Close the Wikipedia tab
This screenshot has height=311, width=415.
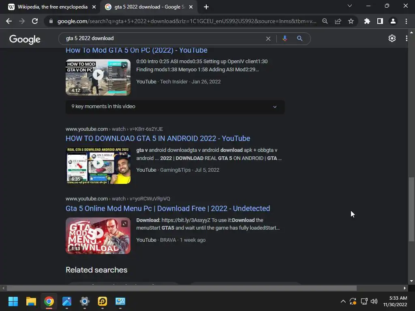coord(94,7)
